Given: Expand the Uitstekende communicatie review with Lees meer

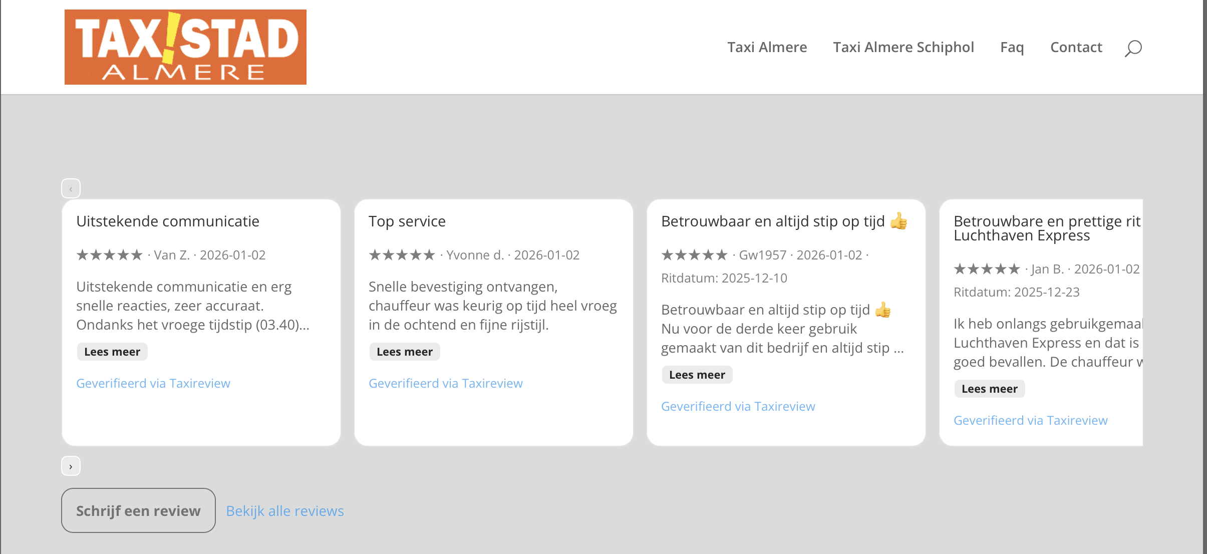Looking at the screenshot, I should [112, 352].
